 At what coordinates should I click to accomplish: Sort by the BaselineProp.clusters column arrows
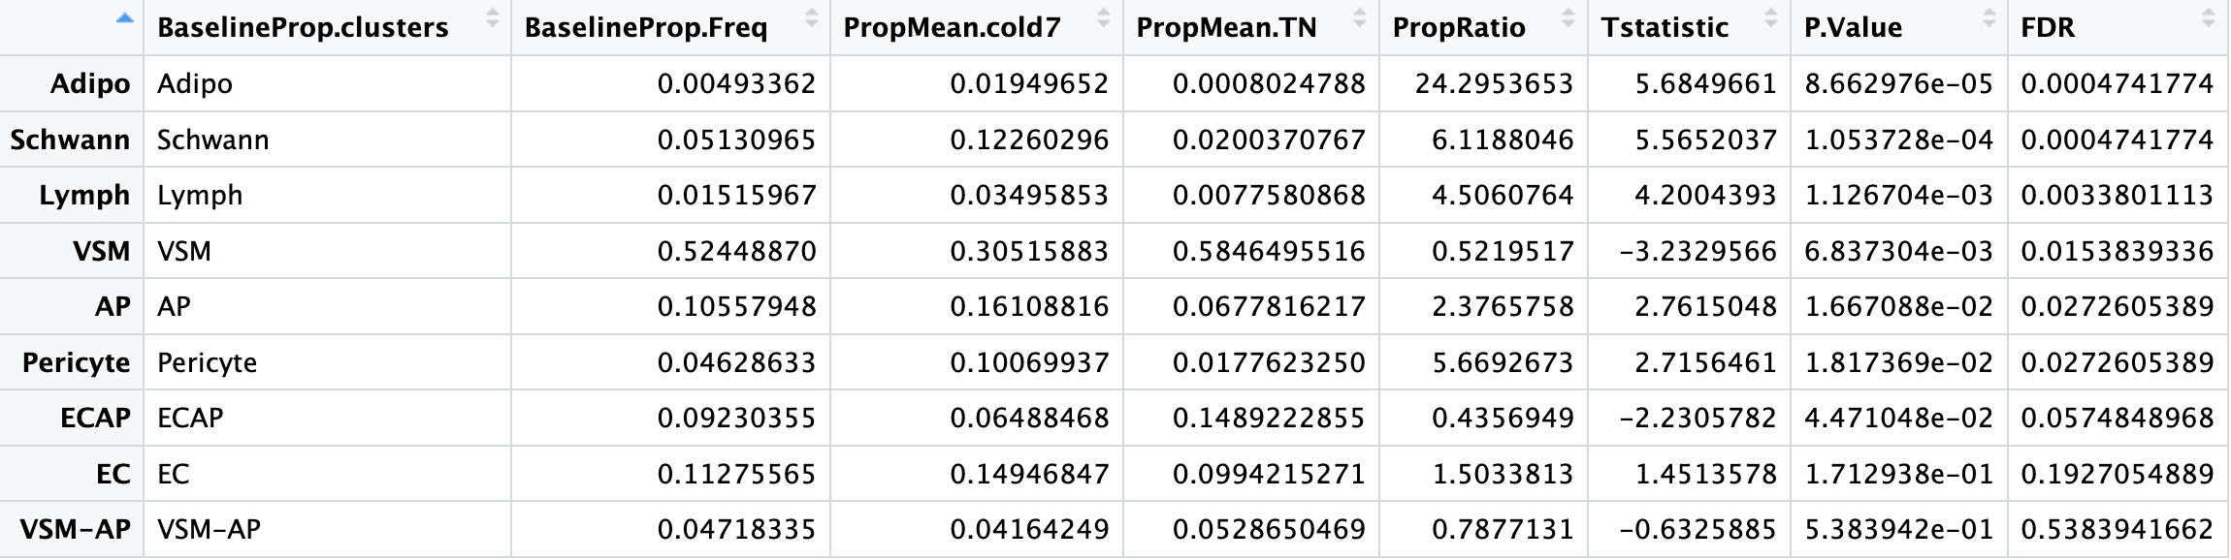[x=493, y=17]
